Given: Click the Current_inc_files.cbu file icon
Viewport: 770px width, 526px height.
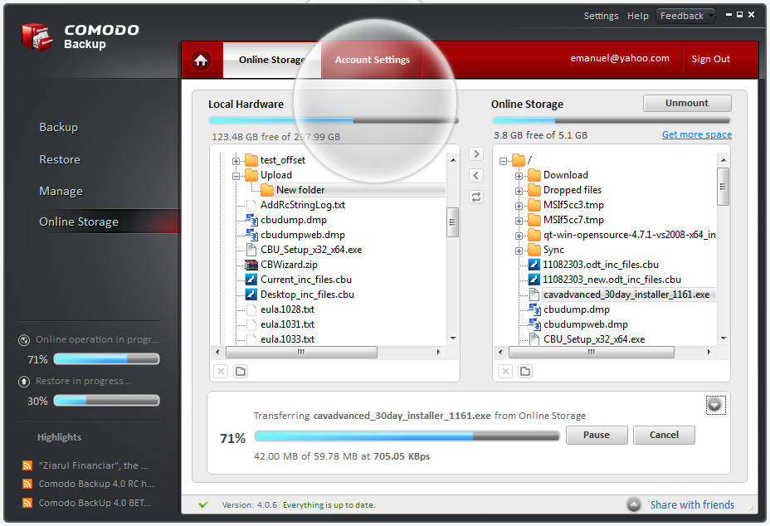Looking at the screenshot, I should tap(251, 280).
